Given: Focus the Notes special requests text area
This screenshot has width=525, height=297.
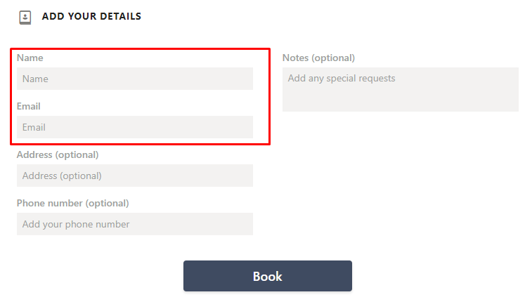Looking at the screenshot, I should coord(400,89).
